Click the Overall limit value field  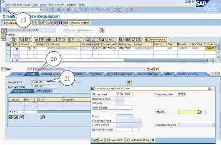coord(44,82)
